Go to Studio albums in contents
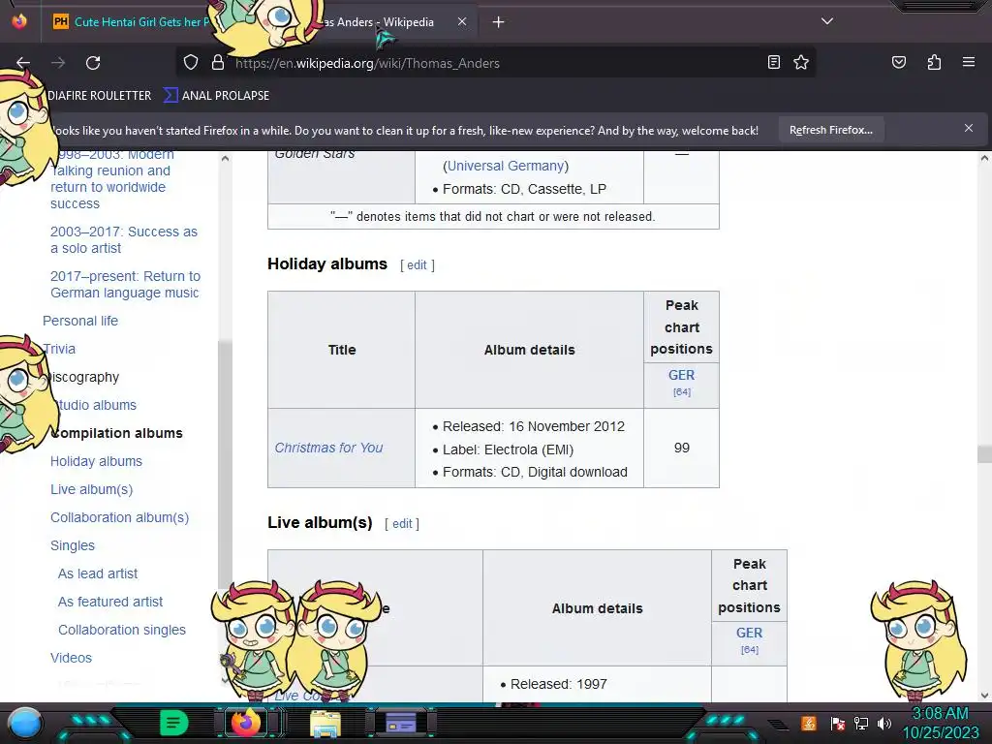The image size is (992, 744). (94, 405)
